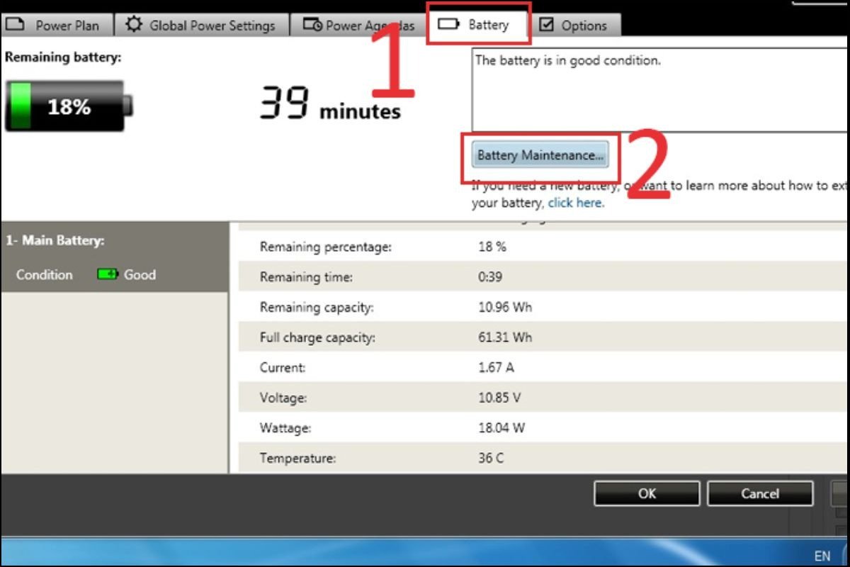Click the Options tab checkmark icon
This screenshot has height=567, width=850.
(x=546, y=25)
